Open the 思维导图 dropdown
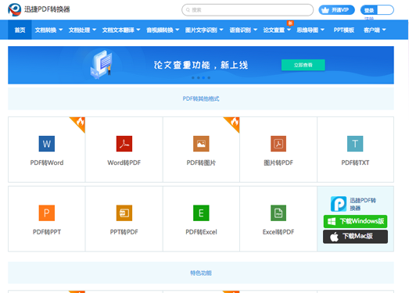Viewport: 409px width, 293px height. coord(310,30)
